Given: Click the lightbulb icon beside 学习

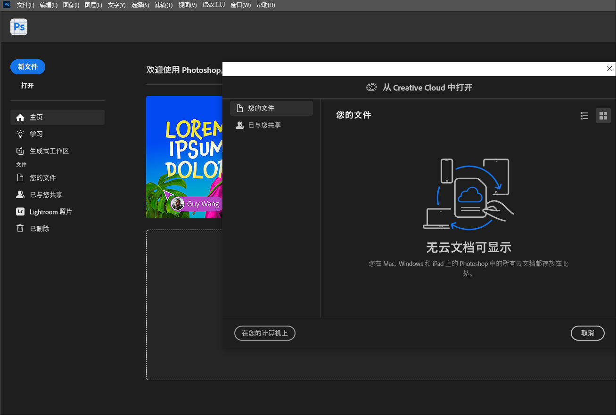Looking at the screenshot, I should pyautogui.click(x=20, y=134).
